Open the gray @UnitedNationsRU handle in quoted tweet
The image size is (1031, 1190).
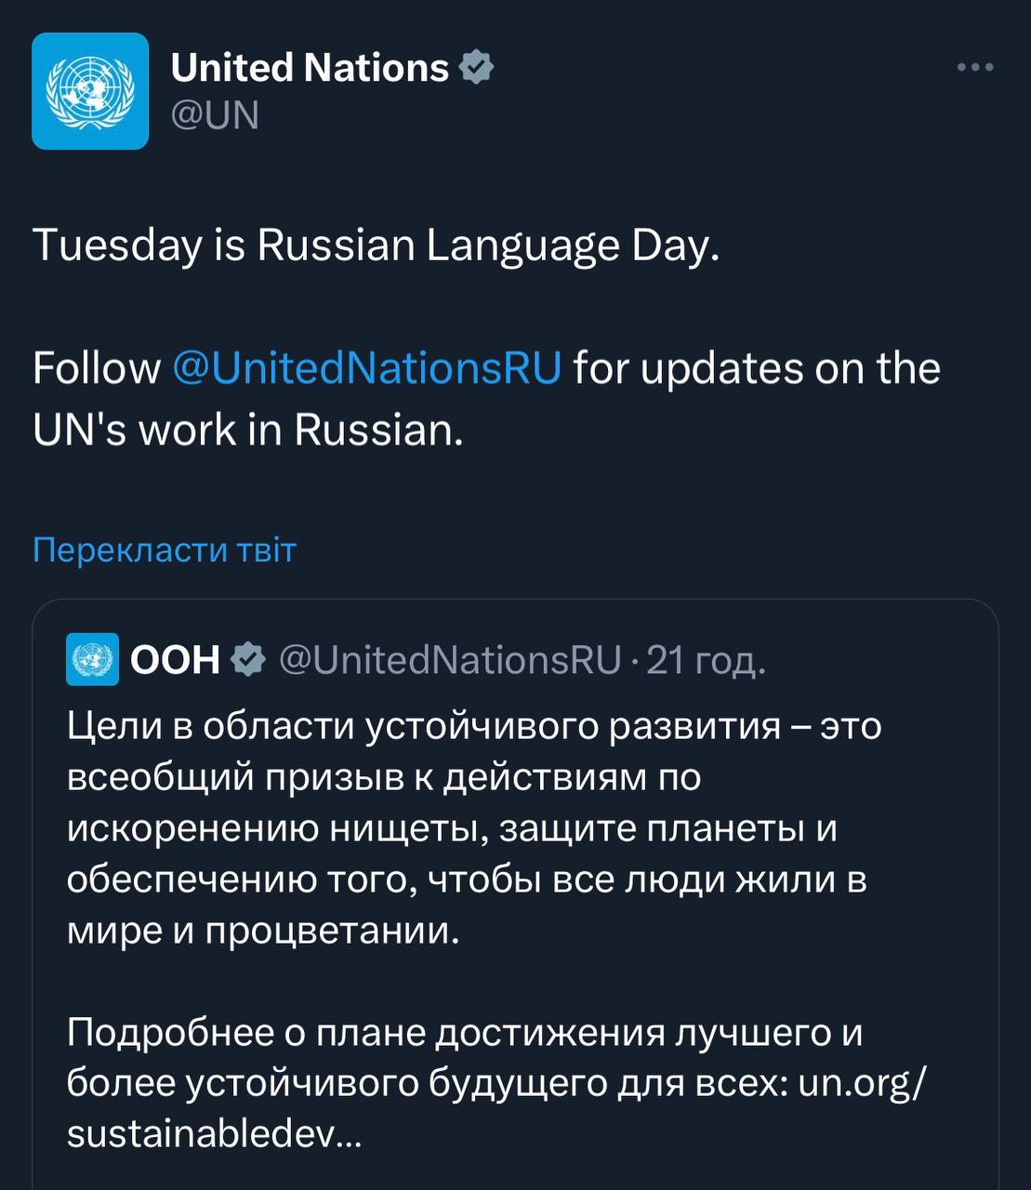tap(450, 659)
